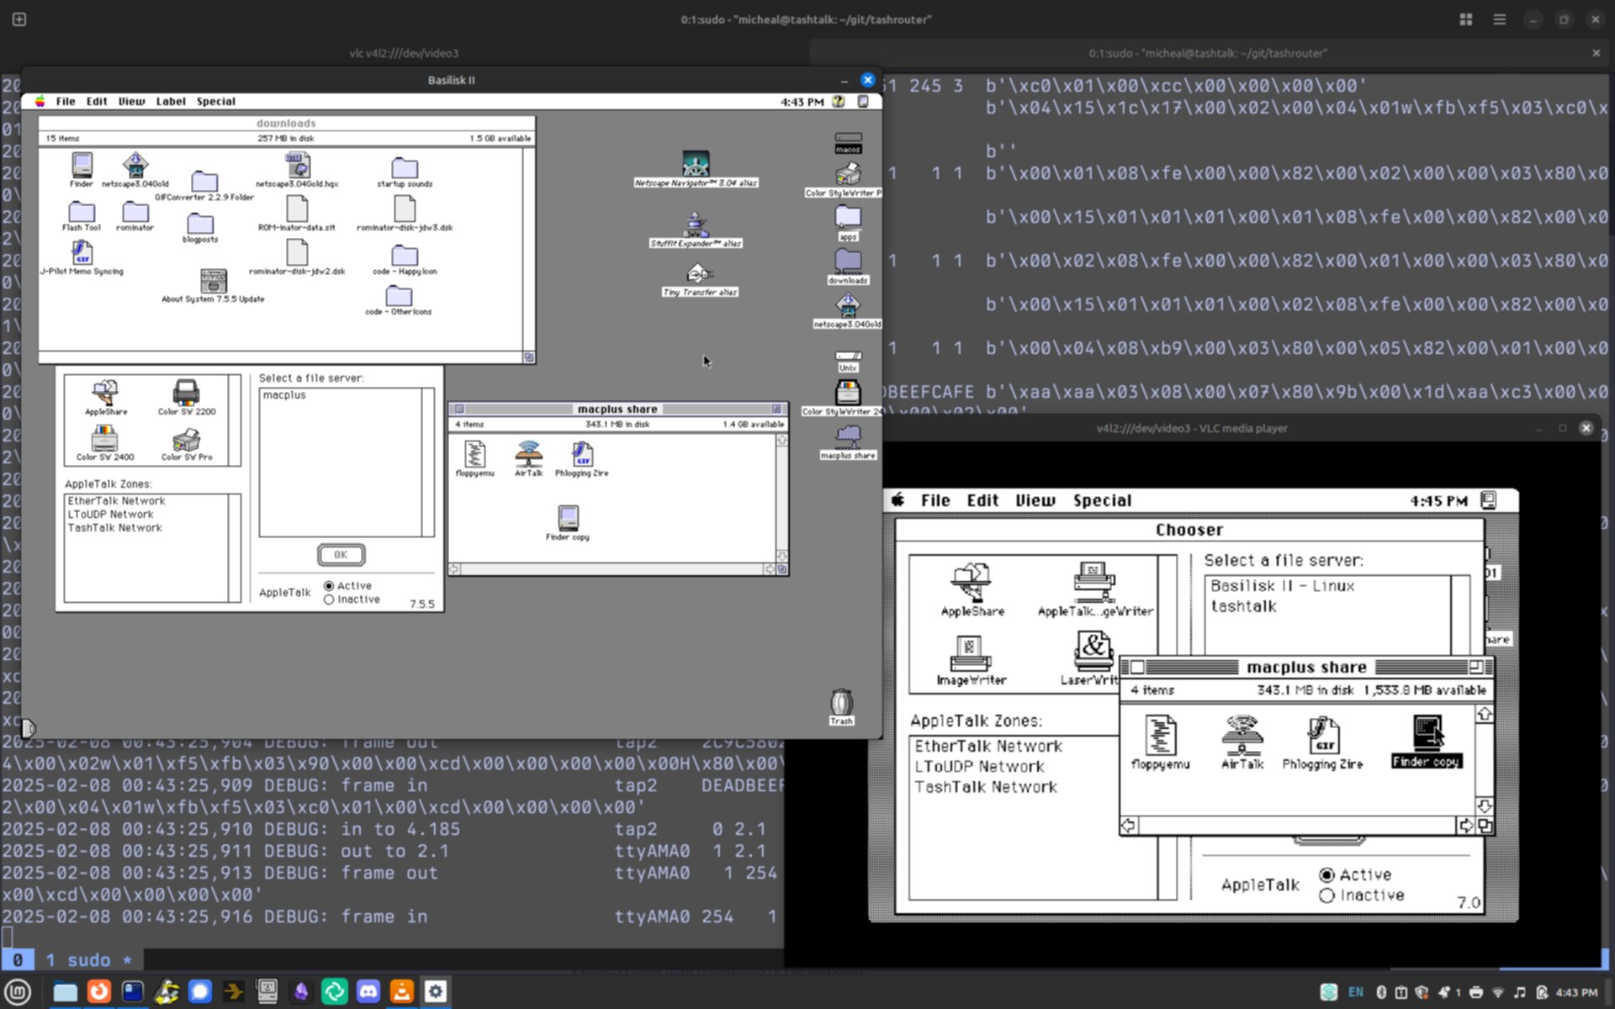1615x1009 pixels.
Task: Click the Trash icon on Mac desktop
Action: click(841, 703)
